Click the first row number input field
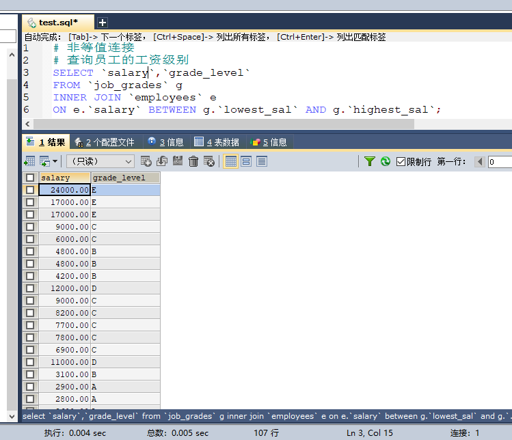Image resolution: width=512 pixels, height=440 pixels. click(x=500, y=161)
